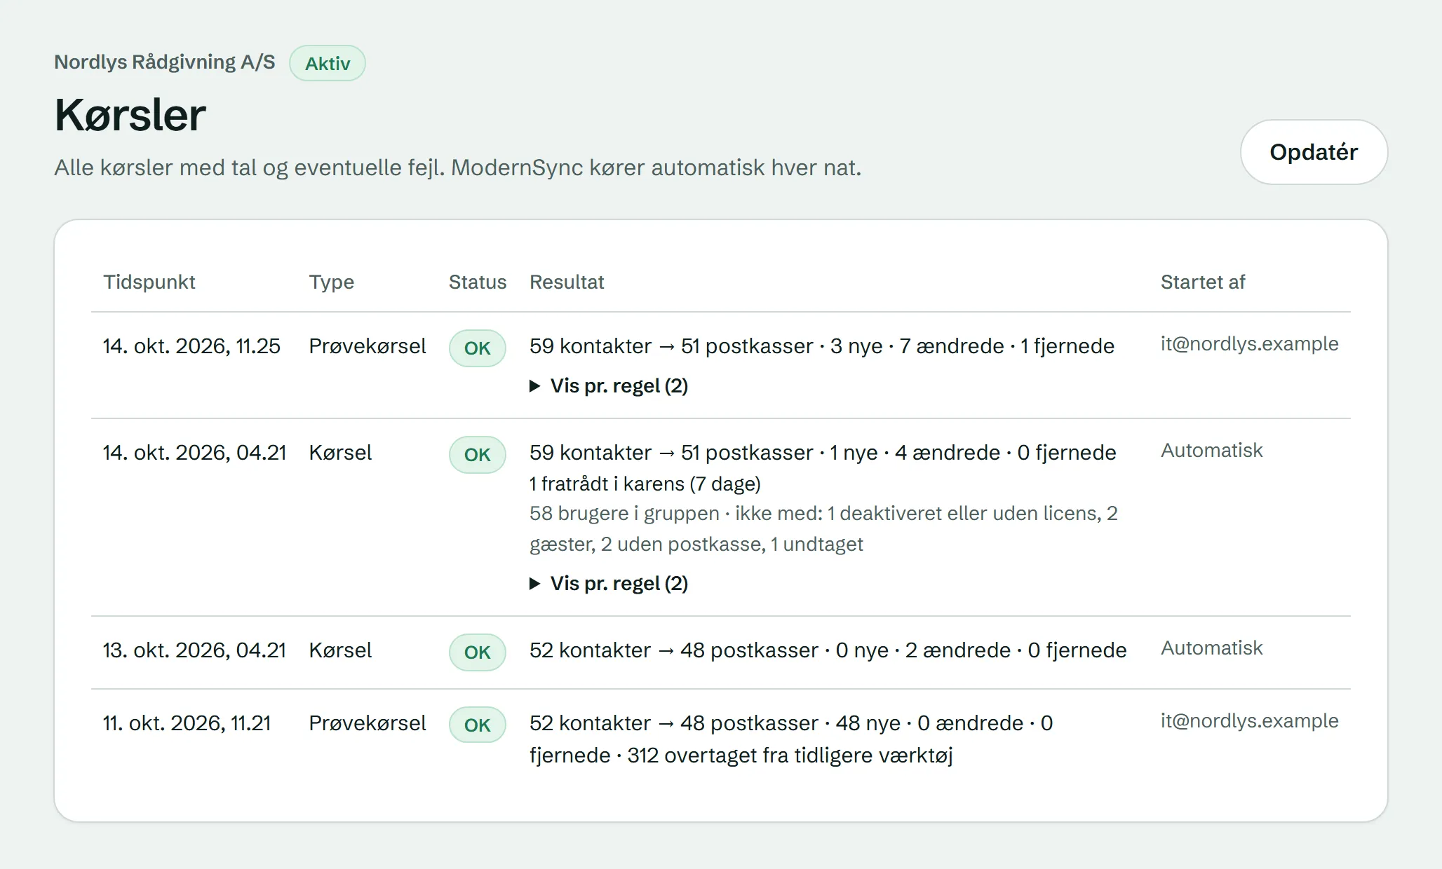Click the Resultat column header
The image size is (1442, 869).
pos(567,282)
